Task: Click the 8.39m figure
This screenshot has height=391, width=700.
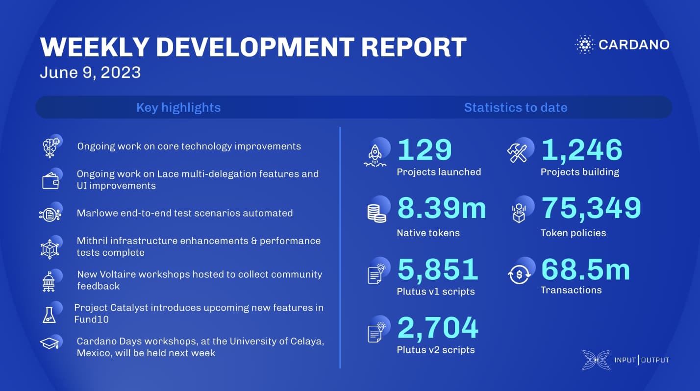Action: point(442,208)
